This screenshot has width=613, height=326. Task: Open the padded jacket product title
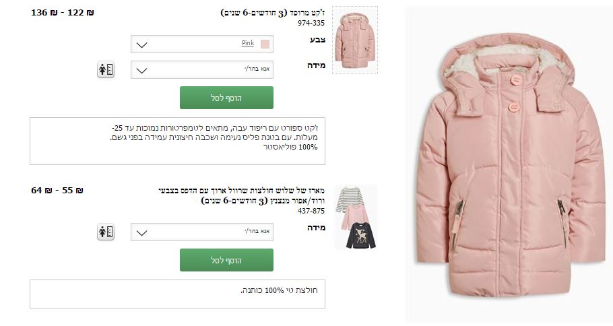pyautogui.click(x=273, y=13)
